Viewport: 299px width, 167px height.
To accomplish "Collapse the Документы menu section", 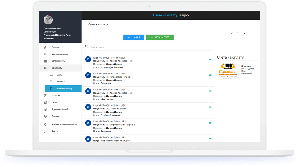I will (60, 68).
